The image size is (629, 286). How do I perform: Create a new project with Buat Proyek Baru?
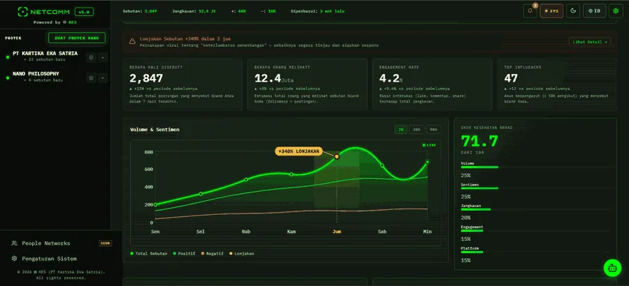pyautogui.click(x=77, y=38)
